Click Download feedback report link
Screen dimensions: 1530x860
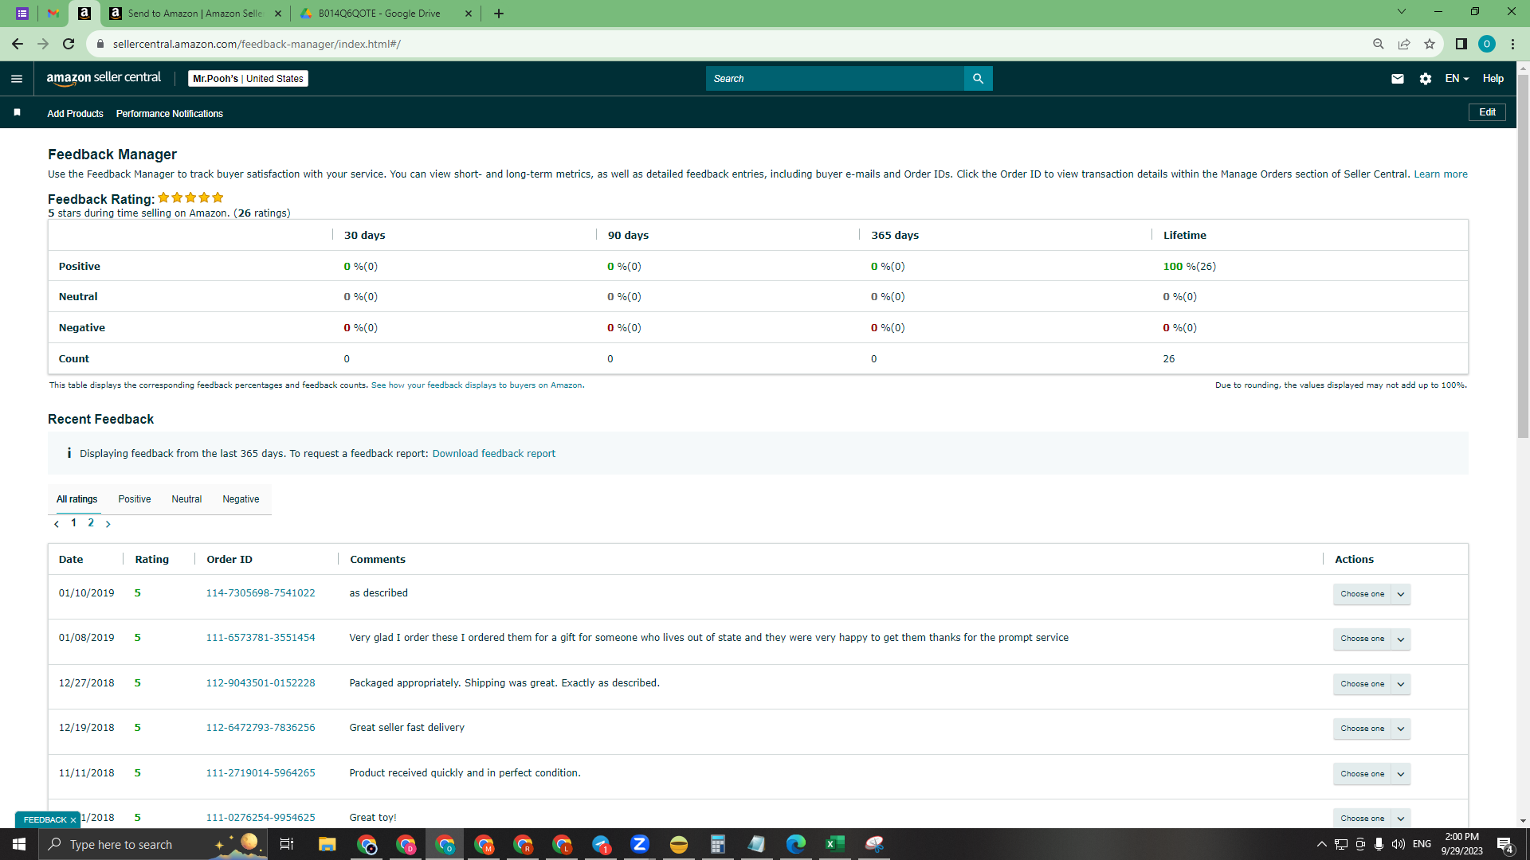[494, 454]
